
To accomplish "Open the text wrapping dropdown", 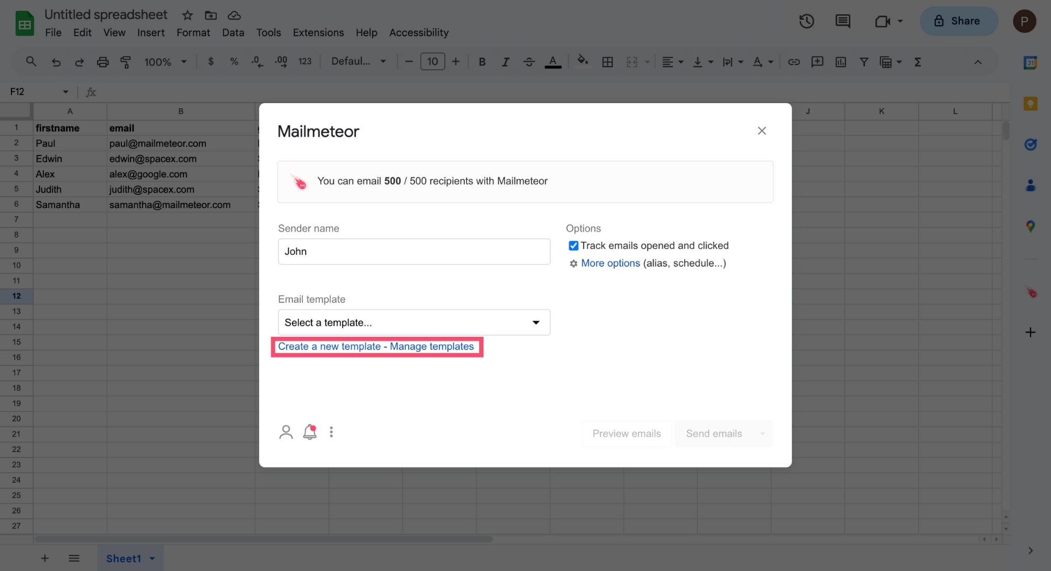I will click(x=733, y=62).
